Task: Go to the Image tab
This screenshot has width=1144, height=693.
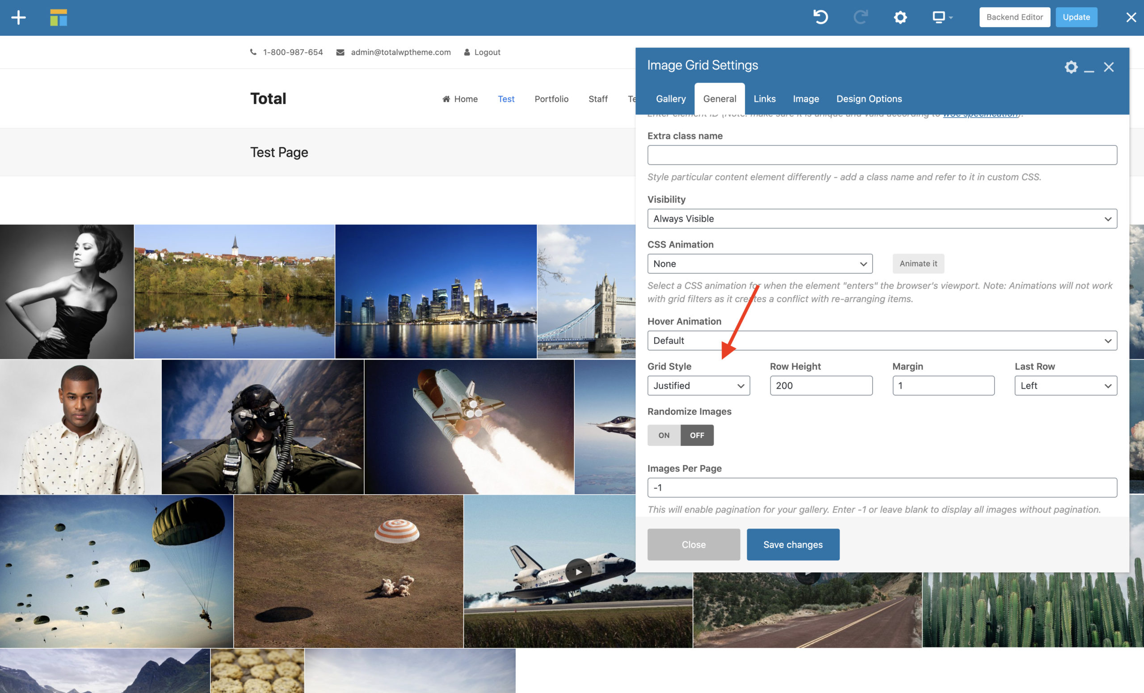Action: pyautogui.click(x=806, y=99)
